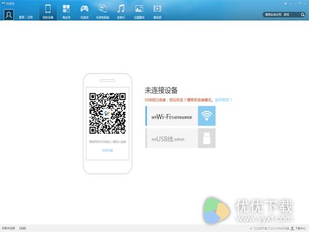Image resolution: width=309 pixels, height=232 pixels.
Task: Open the My Device phone tab
Action: (48, 11)
